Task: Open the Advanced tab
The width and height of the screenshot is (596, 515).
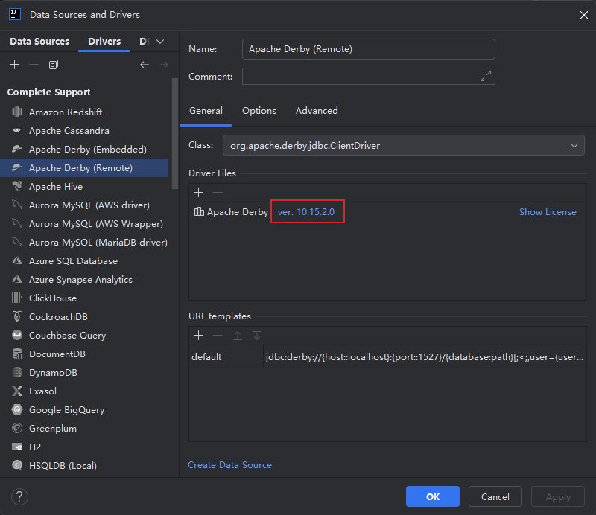Action: coord(317,111)
